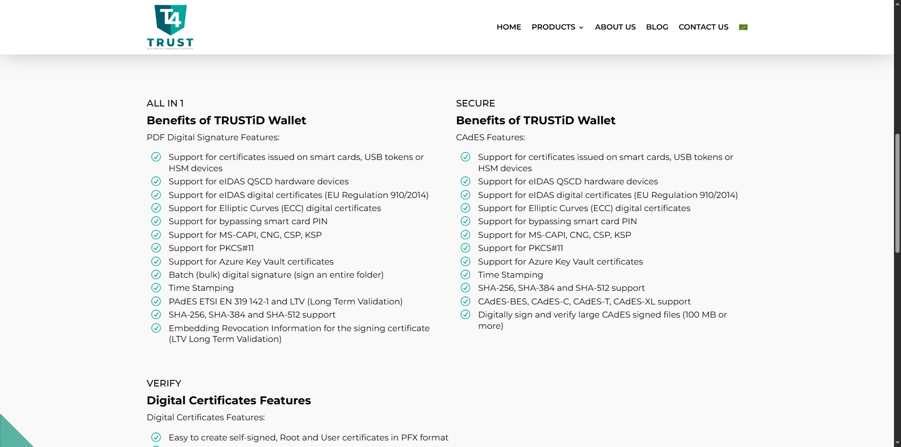Click the Digital Certificates Features heading

coord(229,401)
